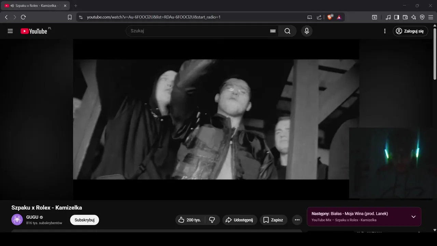Screen dimensions: 437x246
Task: Reload the page
Action: (x=23, y=17)
